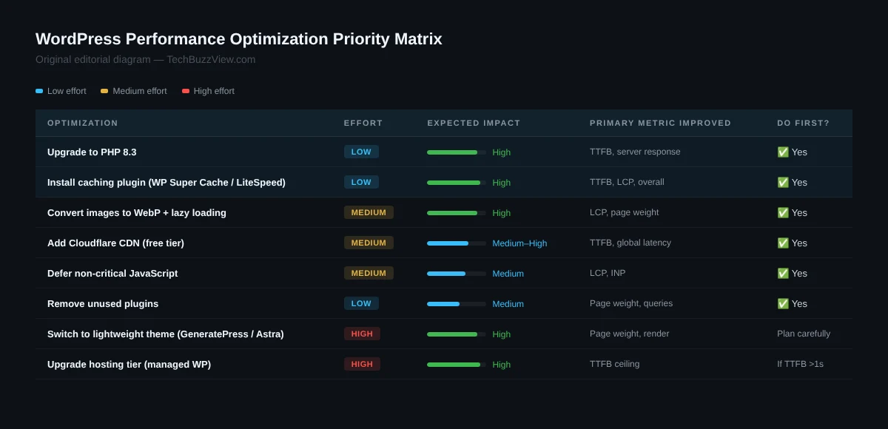Click the 'Medium' label in Remove unused plugins row
This screenshot has height=429, width=888.
[508, 304]
